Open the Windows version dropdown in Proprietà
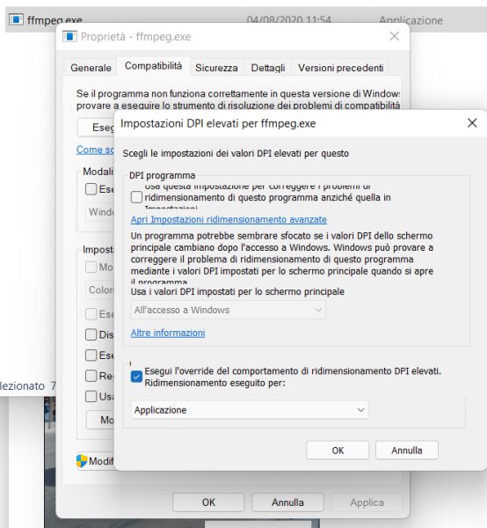487x528 pixels. point(99,212)
